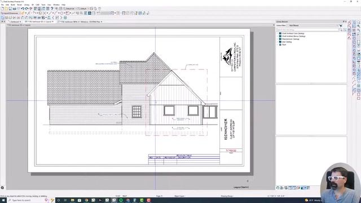Open the Window menu
Viewport: 361px width, 203px height.
coord(56,5)
